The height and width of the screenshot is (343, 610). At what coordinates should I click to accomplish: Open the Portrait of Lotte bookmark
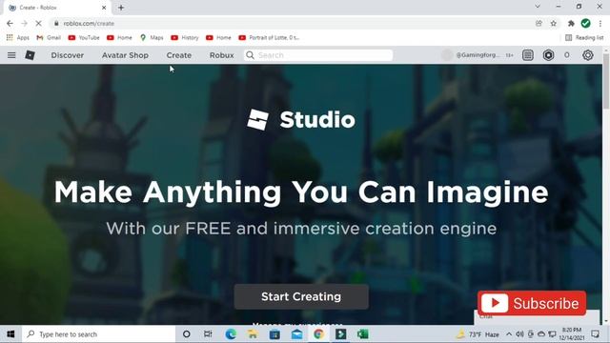[269, 38]
